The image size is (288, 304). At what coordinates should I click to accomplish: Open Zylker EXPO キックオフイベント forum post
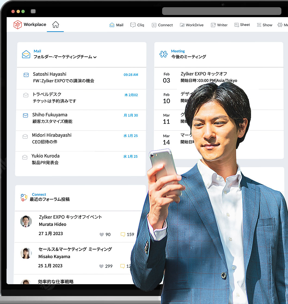70,217
